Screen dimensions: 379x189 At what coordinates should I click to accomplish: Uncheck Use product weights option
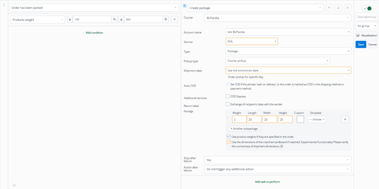229,136
